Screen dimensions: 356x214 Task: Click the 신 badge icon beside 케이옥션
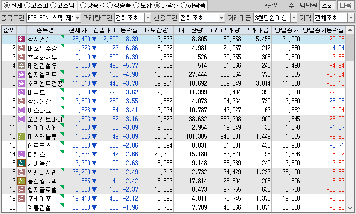pos(21,163)
